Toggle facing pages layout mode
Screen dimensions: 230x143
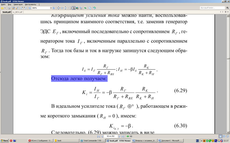(224, 136)
